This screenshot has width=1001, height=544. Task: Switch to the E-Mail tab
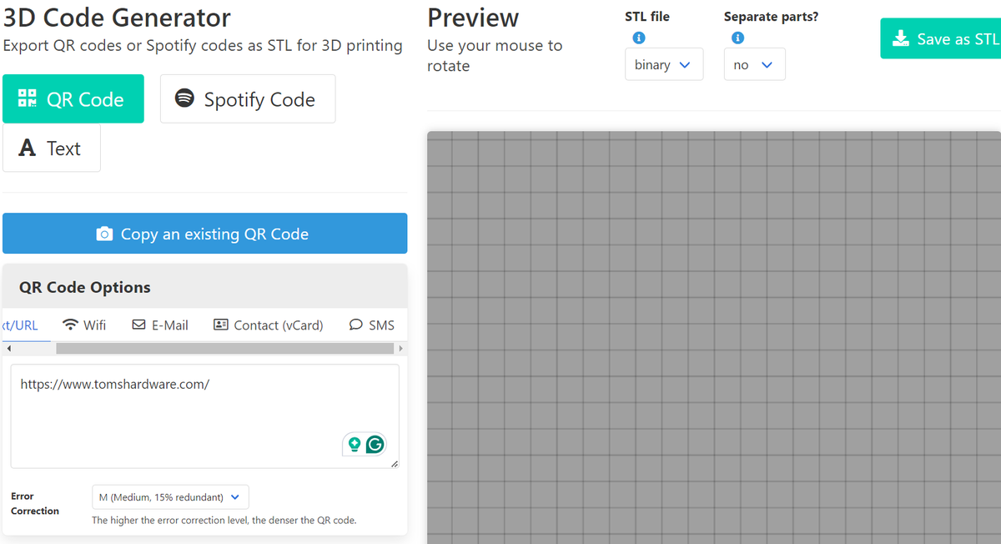click(159, 325)
